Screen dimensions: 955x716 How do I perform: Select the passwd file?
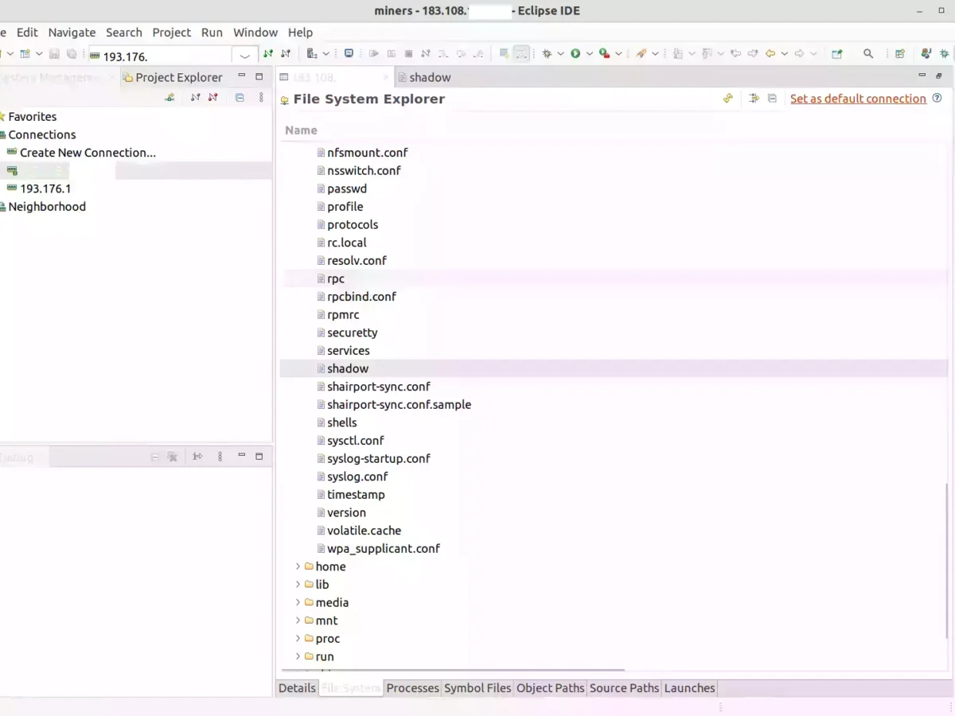click(347, 189)
